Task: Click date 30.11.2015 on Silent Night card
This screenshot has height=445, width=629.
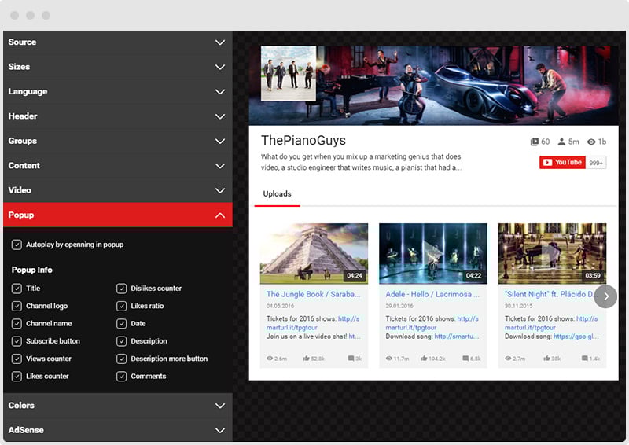Action: click(518, 306)
